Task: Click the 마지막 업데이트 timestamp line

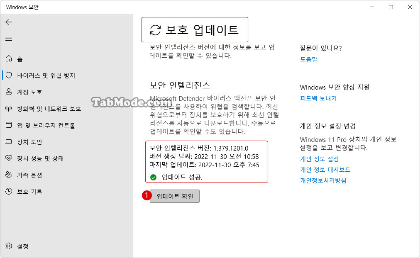Action: (x=204, y=165)
